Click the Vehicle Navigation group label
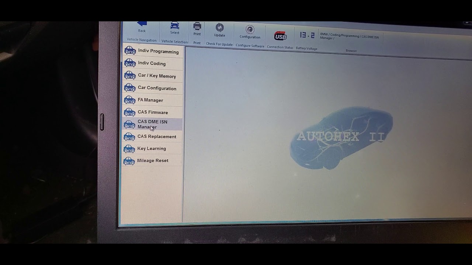This screenshot has height=265, width=472. click(x=142, y=40)
